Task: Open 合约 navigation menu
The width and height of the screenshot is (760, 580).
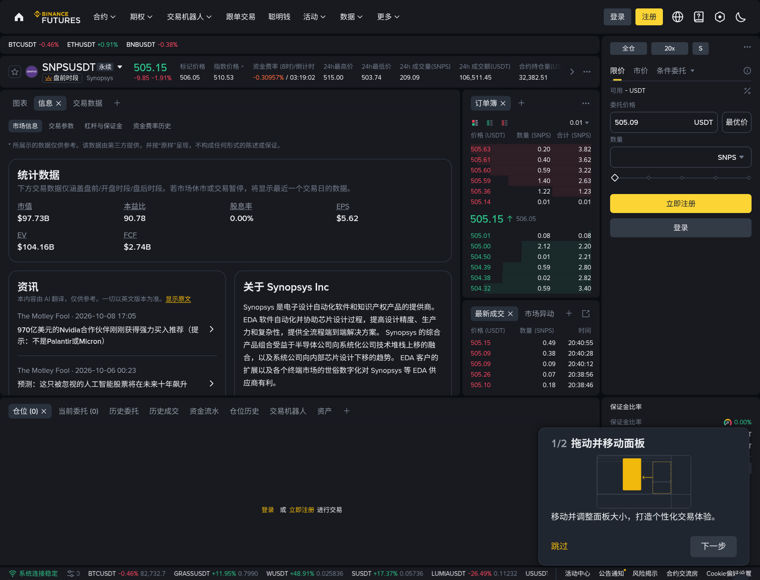Action: click(x=104, y=17)
